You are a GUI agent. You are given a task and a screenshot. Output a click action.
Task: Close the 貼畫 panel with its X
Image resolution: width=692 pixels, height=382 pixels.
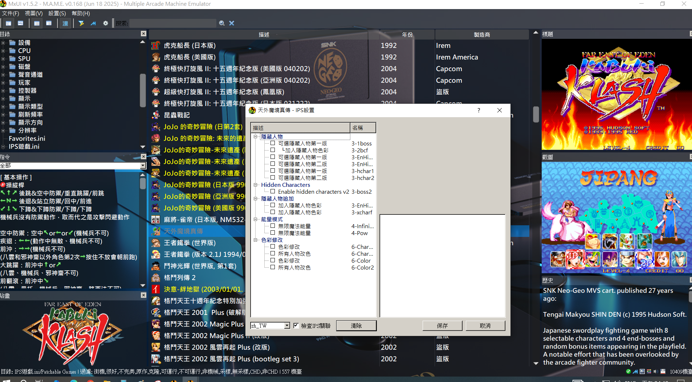tap(143, 295)
